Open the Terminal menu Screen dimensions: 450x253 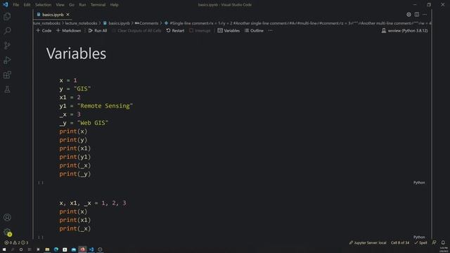(98, 5)
